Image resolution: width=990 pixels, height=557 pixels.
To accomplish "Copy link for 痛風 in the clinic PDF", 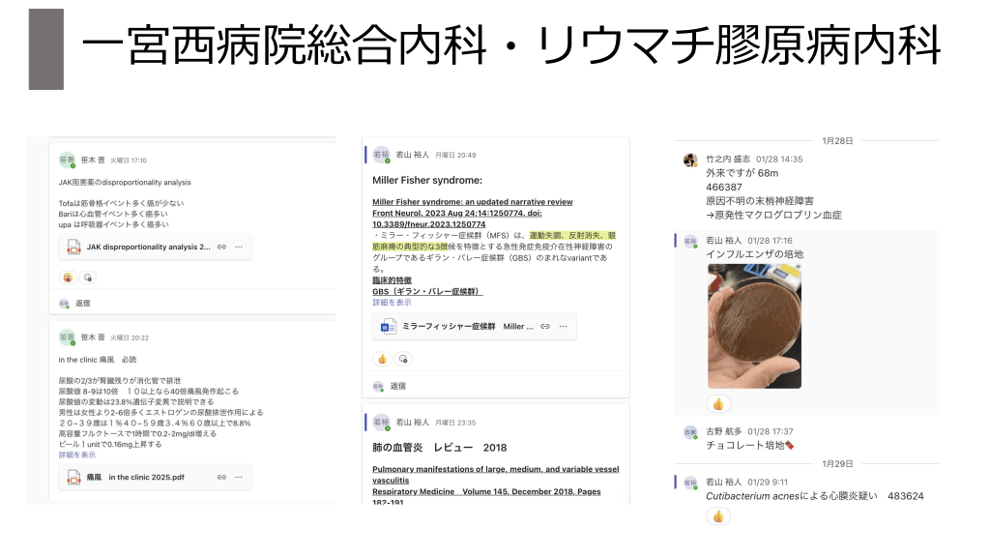I will pos(221,477).
